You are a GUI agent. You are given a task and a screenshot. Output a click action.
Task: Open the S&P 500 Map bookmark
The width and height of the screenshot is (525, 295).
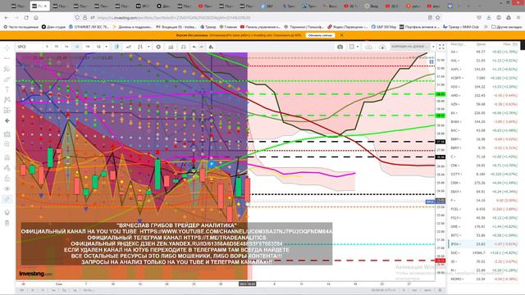point(383,27)
